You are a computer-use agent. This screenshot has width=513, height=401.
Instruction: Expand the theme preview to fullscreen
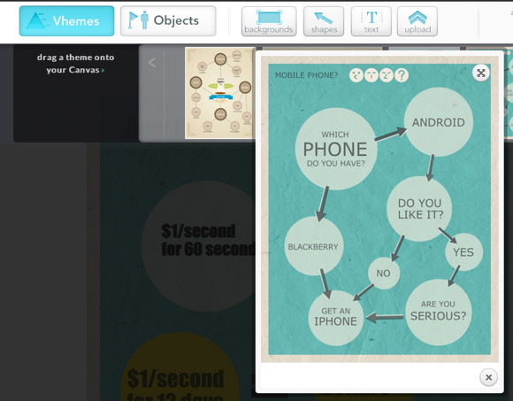point(481,73)
